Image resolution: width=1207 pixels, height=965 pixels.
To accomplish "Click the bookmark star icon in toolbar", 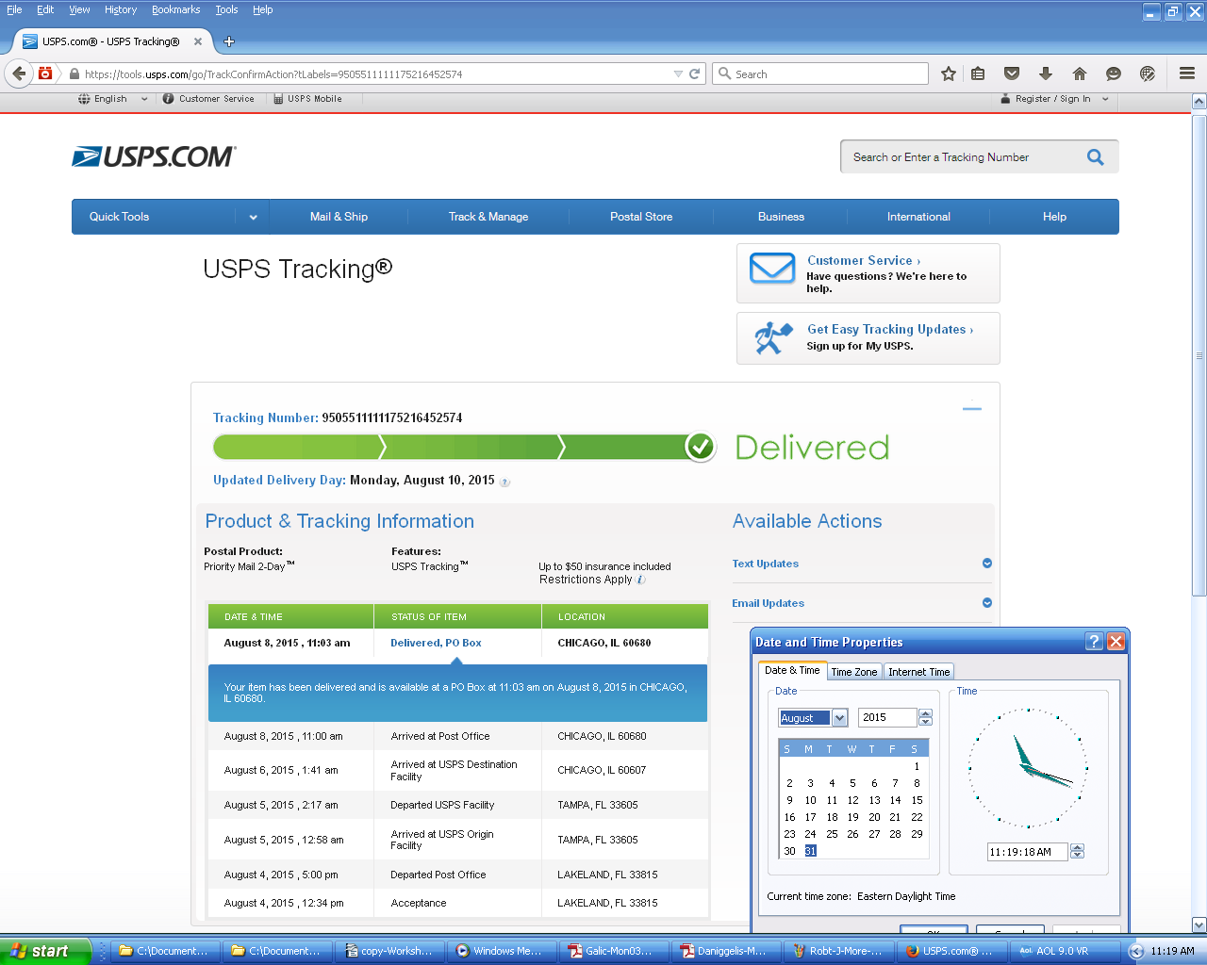I will (x=949, y=74).
